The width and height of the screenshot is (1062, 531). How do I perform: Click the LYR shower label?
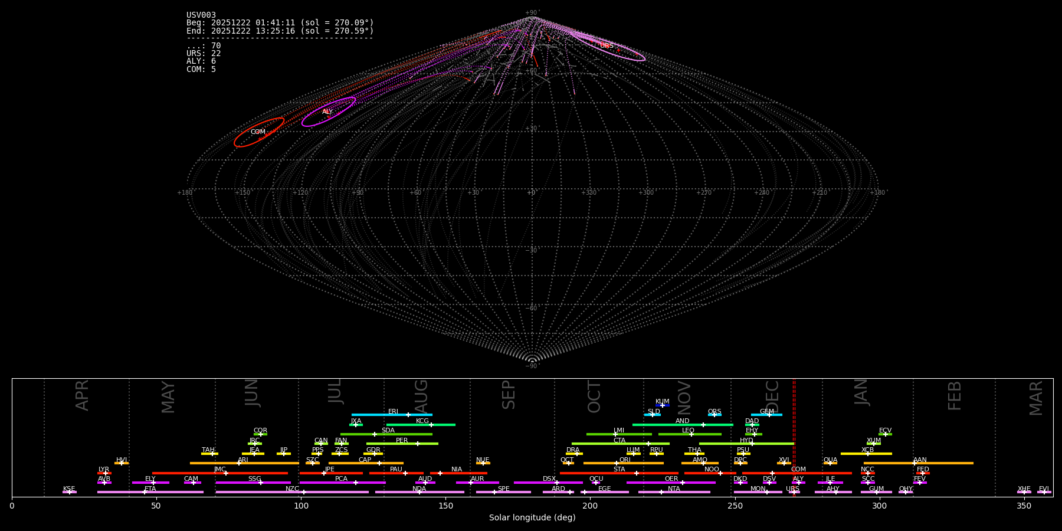(104, 470)
